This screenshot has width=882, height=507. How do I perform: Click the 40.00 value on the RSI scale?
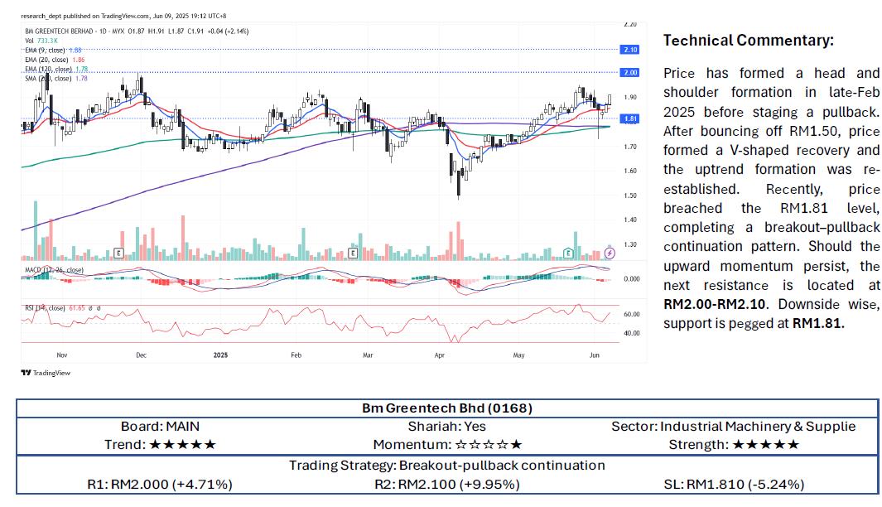(x=632, y=333)
